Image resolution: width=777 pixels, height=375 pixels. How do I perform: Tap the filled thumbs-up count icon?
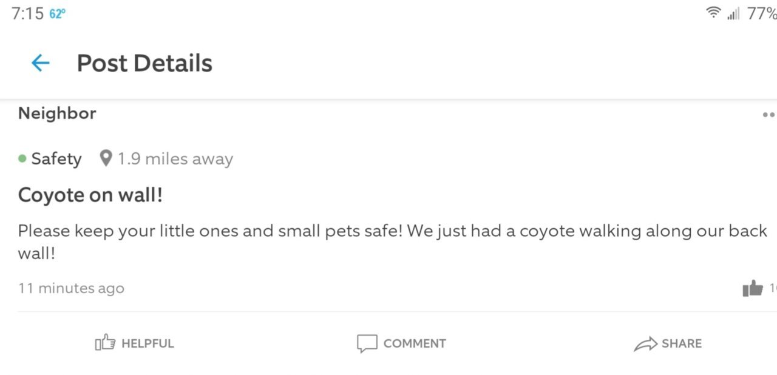coord(753,288)
